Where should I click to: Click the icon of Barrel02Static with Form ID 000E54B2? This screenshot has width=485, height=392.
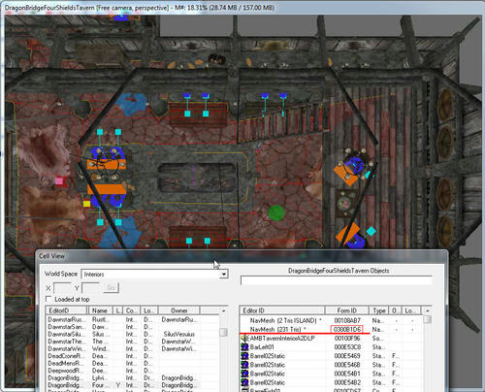(x=244, y=382)
